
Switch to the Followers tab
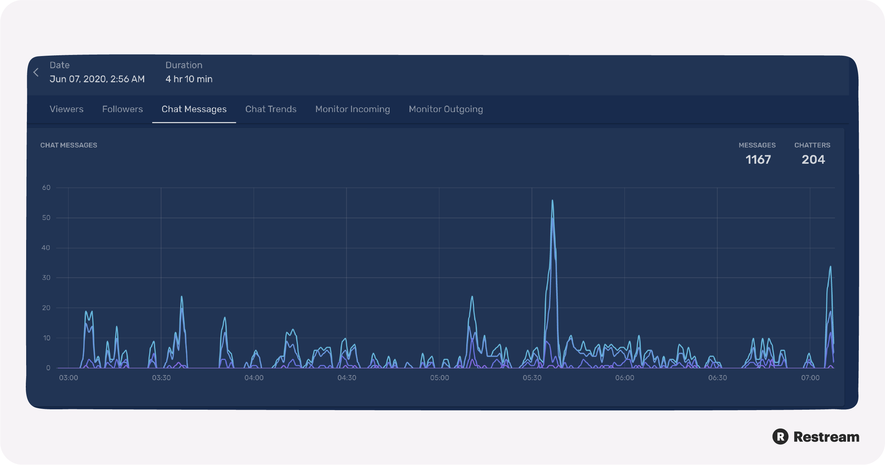point(122,109)
